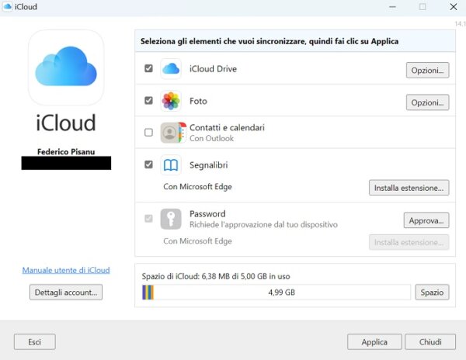
Task: Click the large iCloud logo on left
Action: [x=66, y=67]
